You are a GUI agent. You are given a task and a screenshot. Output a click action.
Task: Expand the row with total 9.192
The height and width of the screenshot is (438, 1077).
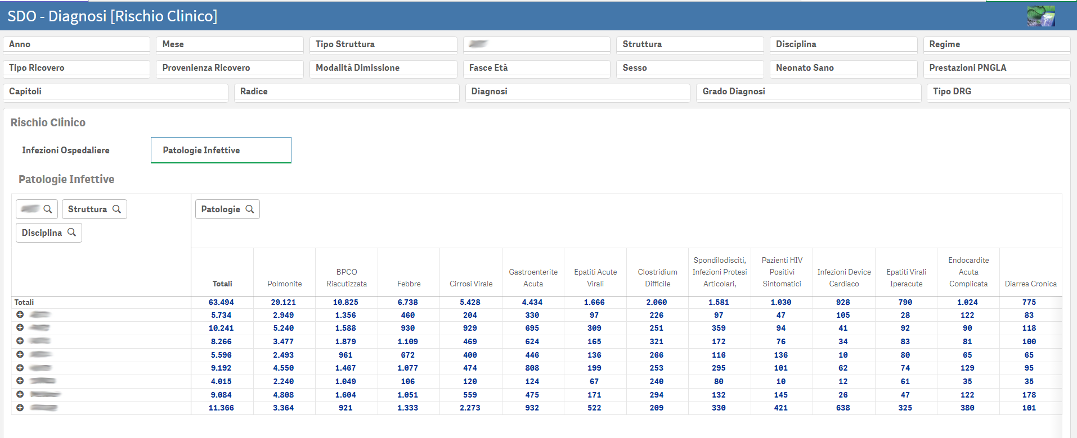pyautogui.click(x=20, y=368)
